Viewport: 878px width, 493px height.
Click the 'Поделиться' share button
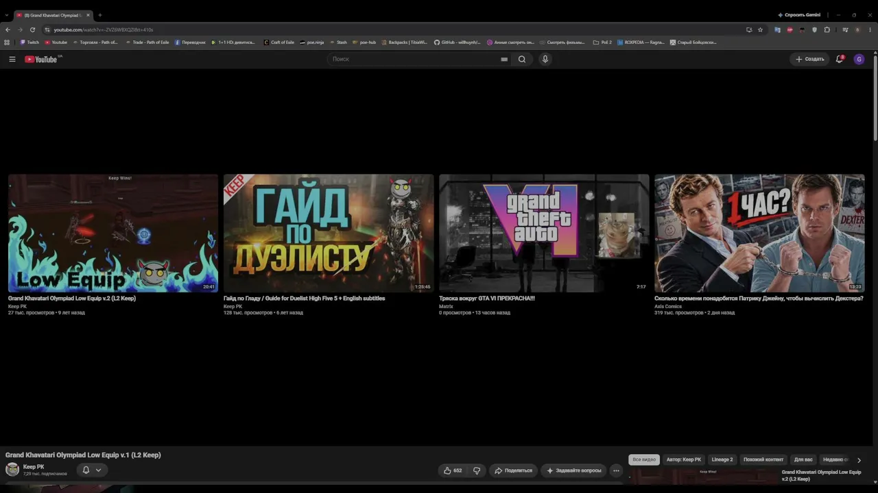[513, 470]
